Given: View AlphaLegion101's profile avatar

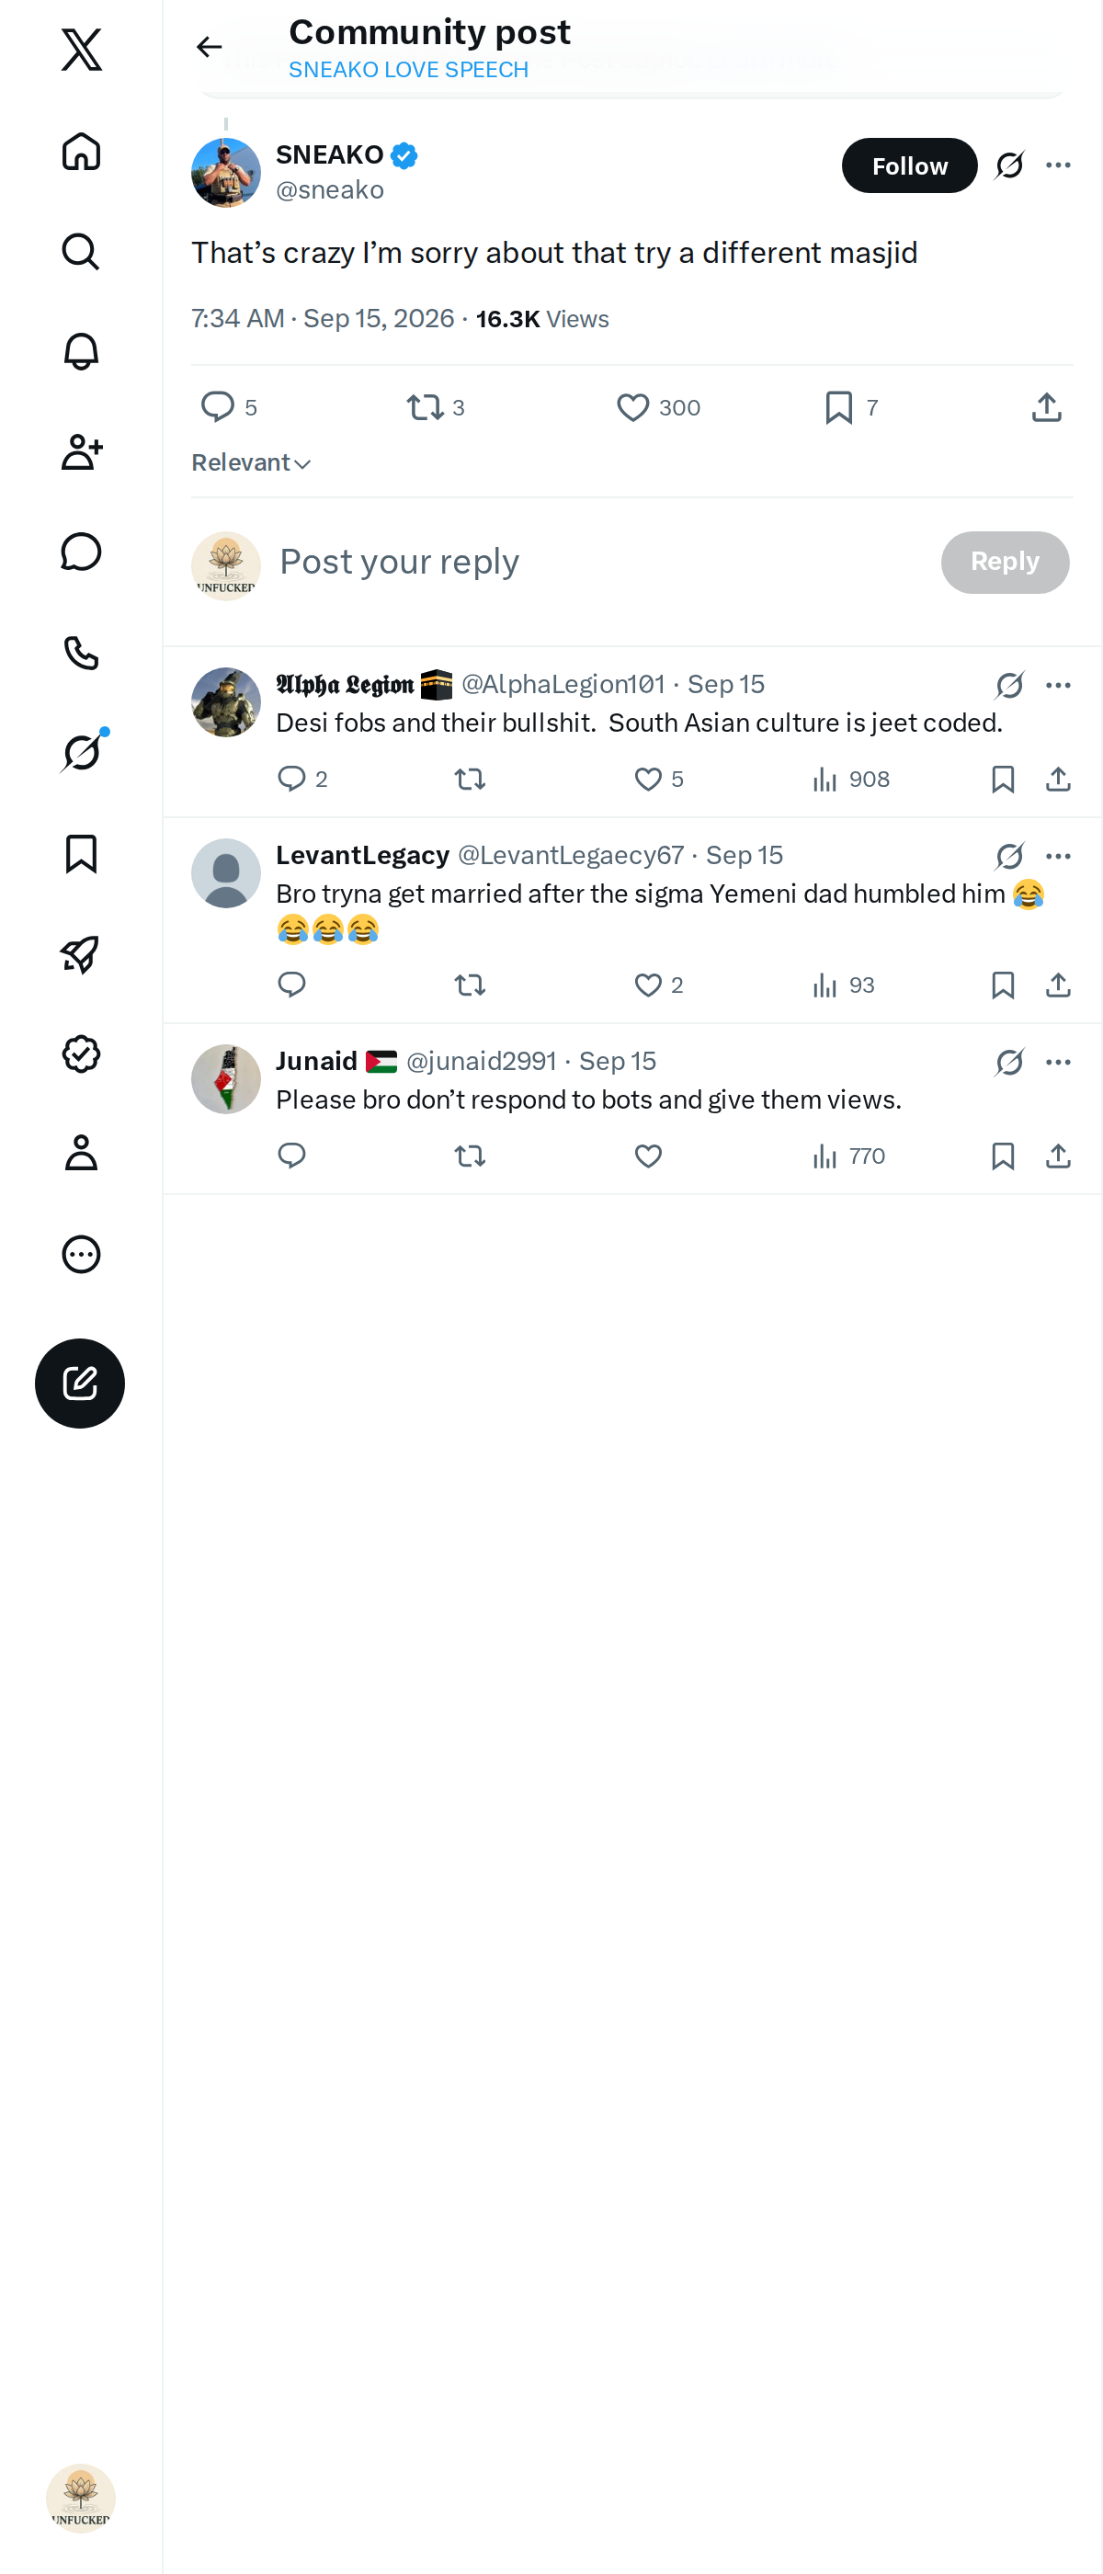Looking at the screenshot, I should [x=226, y=702].
